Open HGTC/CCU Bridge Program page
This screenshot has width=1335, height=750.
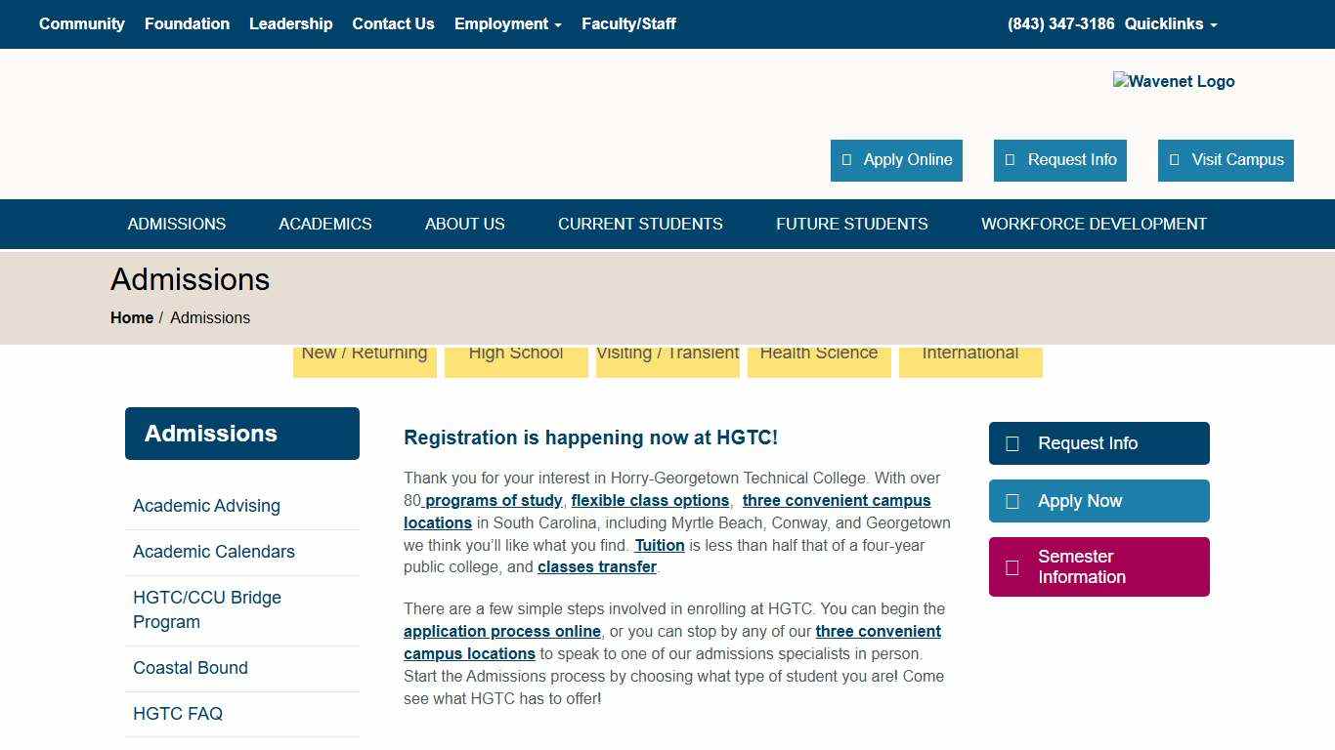click(x=207, y=609)
